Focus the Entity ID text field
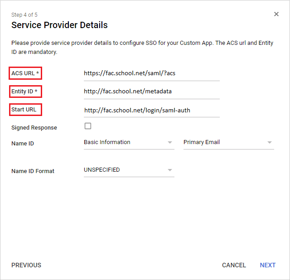290x280 pixels. pos(151,92)
